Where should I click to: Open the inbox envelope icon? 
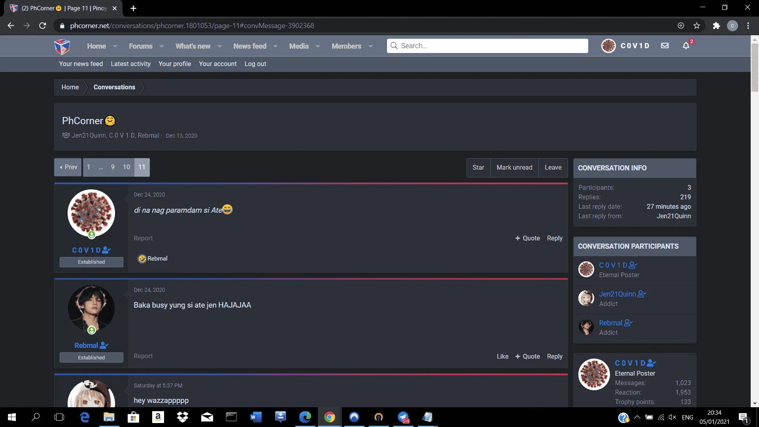pos(665,46)
